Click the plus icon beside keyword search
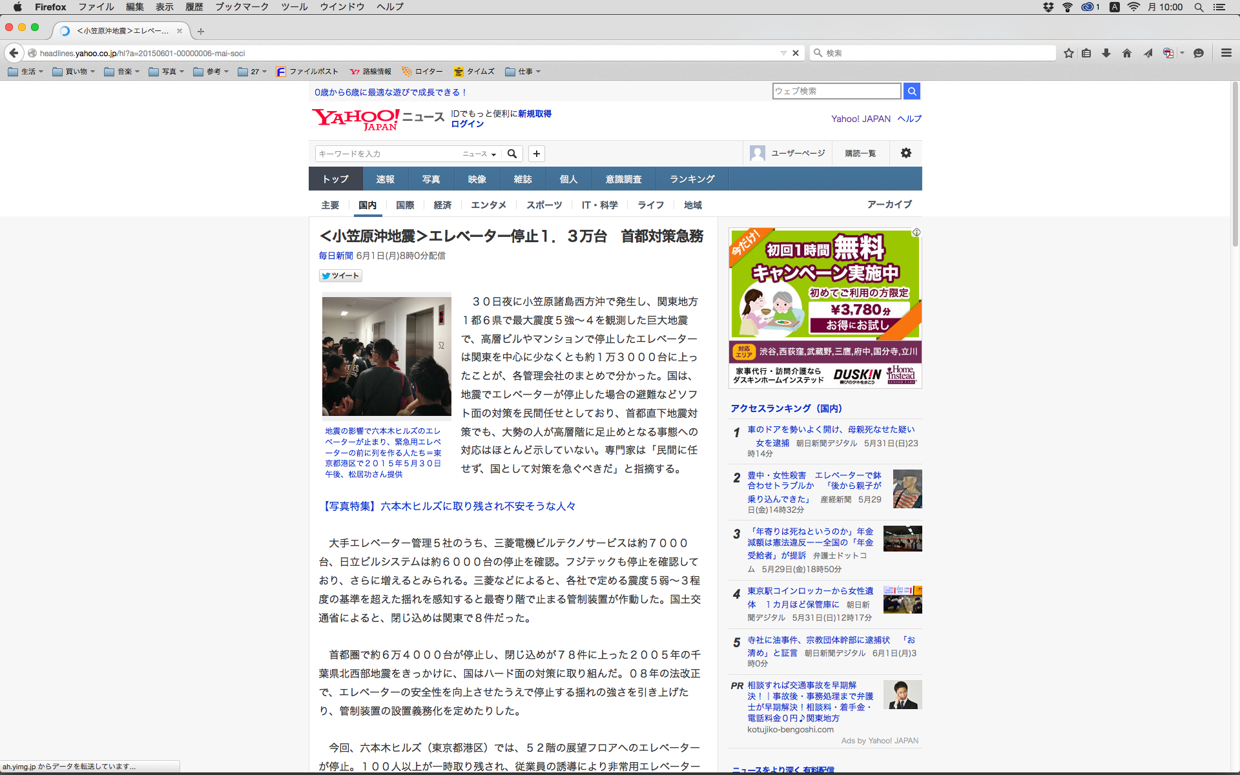 point(537,154)
